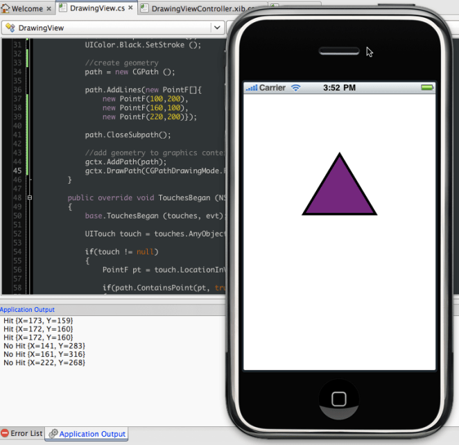
Task: Close the Welcome tab
Action: click(x=49, y=9)
